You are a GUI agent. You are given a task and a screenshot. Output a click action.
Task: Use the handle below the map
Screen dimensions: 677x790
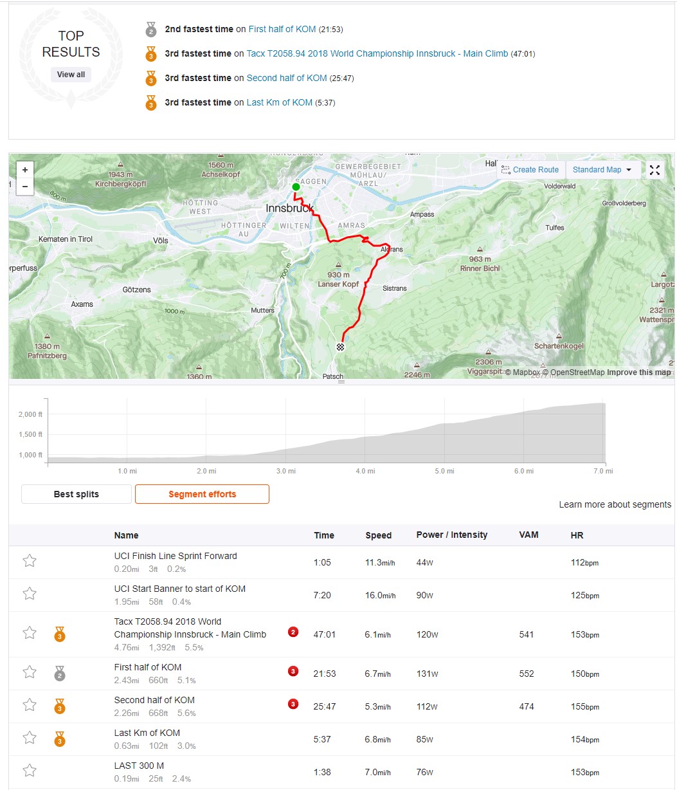coord(341,382)
